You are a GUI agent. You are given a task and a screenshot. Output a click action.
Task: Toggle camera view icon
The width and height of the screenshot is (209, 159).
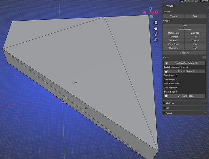[x=156, y=34]
